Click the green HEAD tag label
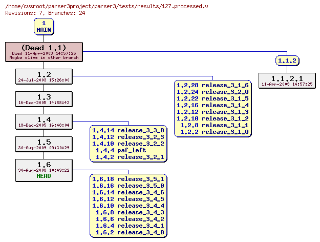 [44, 176]
